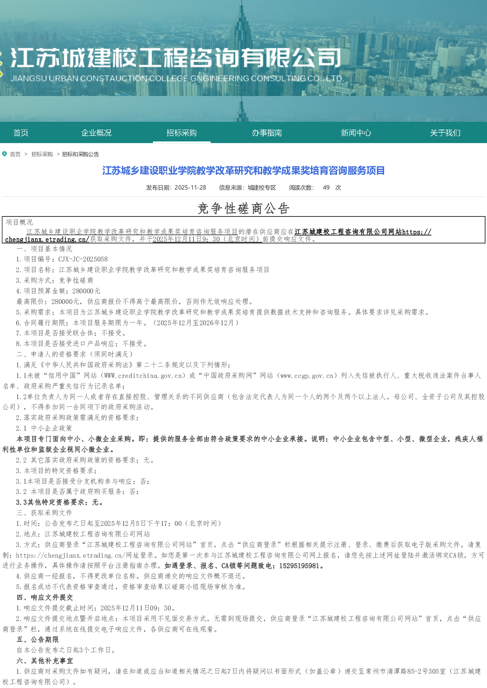Click the 招标和采购公告 breadcrumb link

(x=80, y=154)
